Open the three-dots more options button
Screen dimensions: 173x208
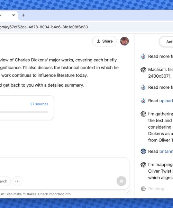point(17,181)
